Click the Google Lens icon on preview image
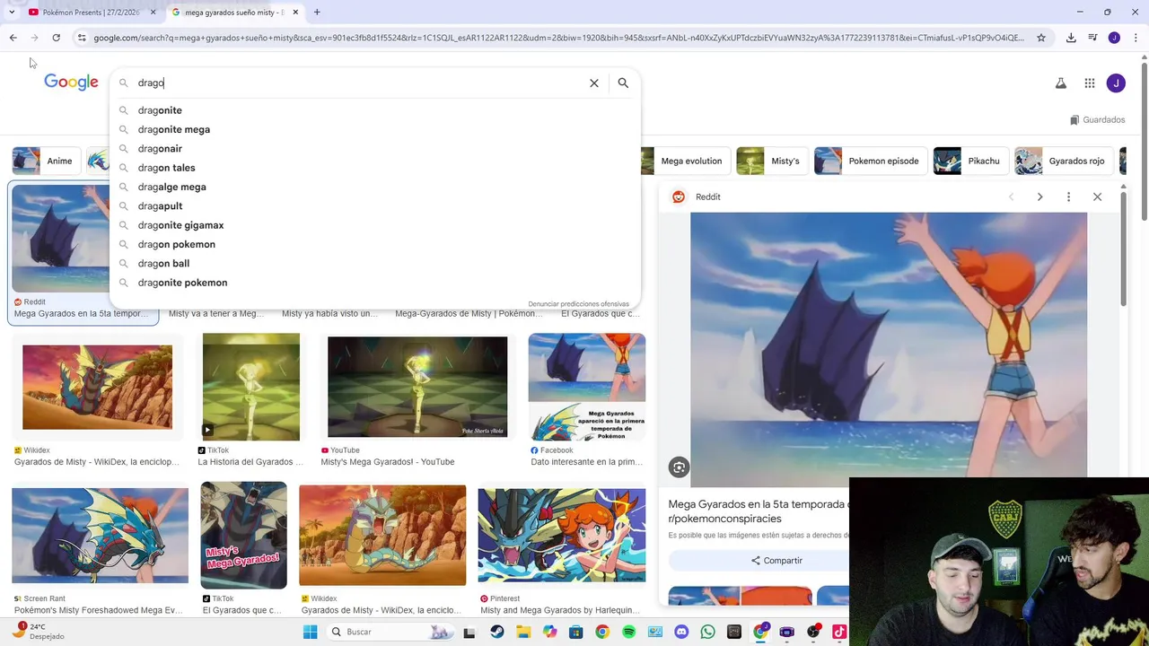Screen dimensions: 1149x646 coord(679,467)
